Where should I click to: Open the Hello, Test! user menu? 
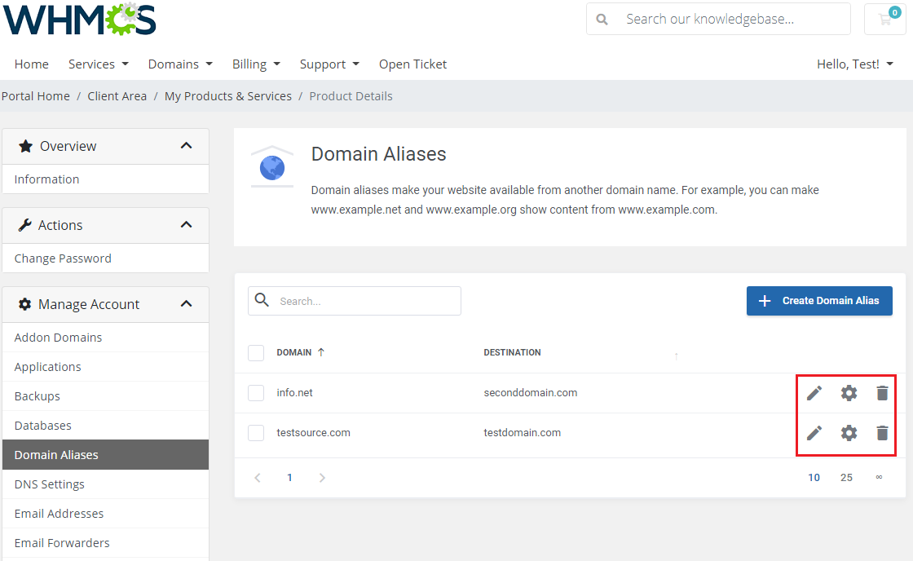click(855, 64)
